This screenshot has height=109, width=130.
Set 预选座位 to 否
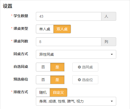(43, 80)
